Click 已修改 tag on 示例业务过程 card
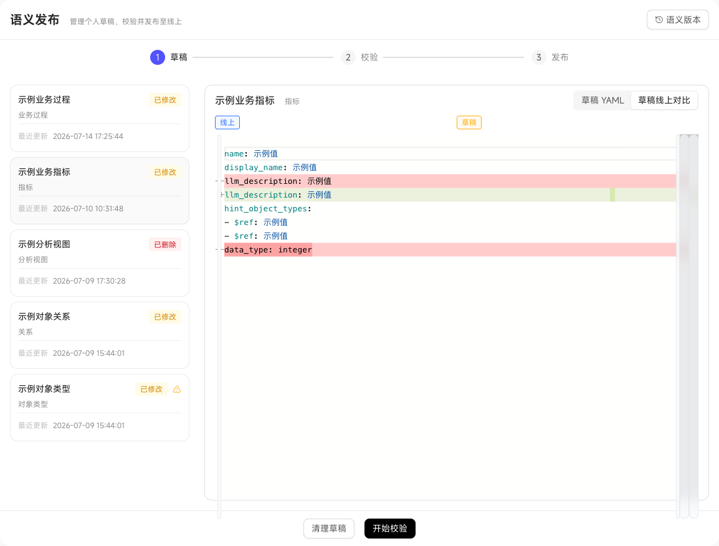This screenshot has height=546, width=719. (165, 100)
